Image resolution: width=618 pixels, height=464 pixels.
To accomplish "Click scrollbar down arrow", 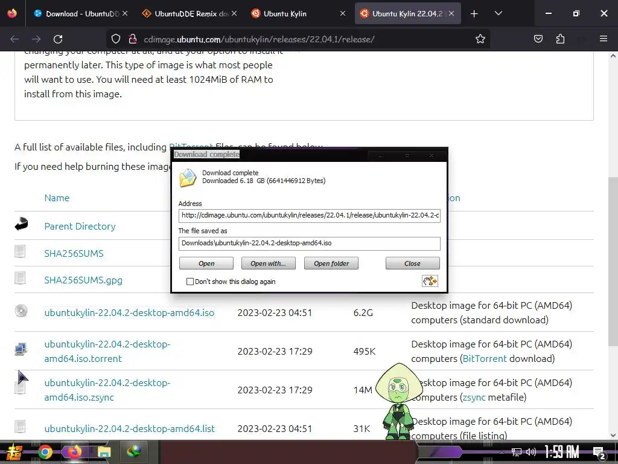I will pyautogui.click(x=613, y=435).
